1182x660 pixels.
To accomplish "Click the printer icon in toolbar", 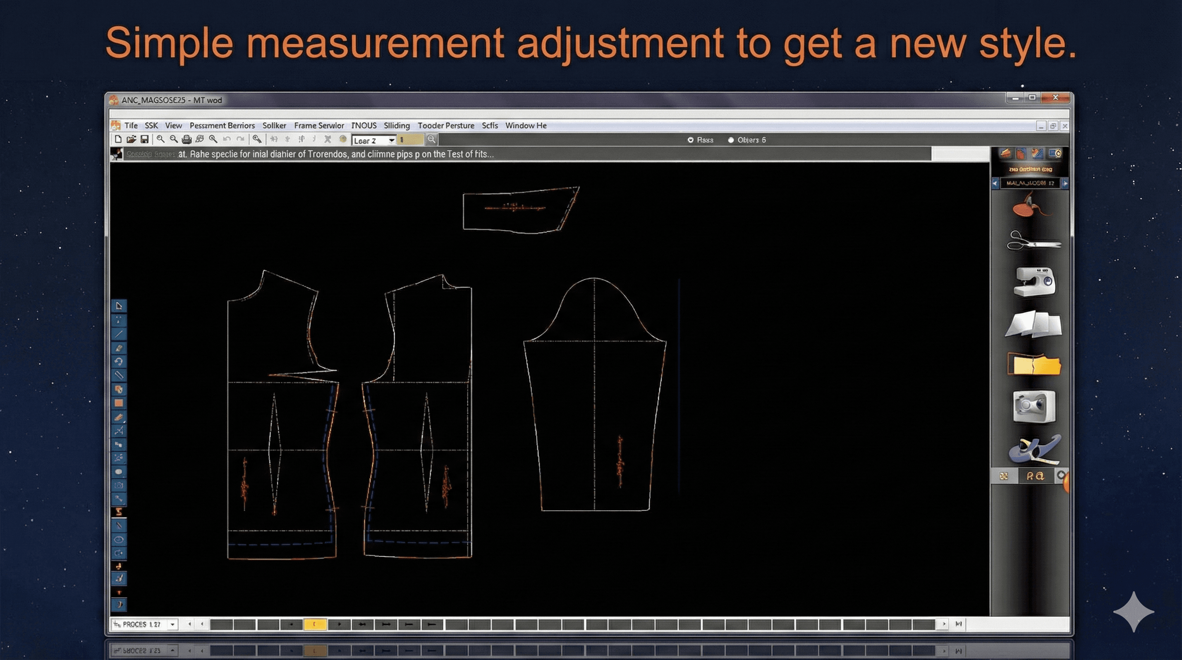I will coord(186,139).
